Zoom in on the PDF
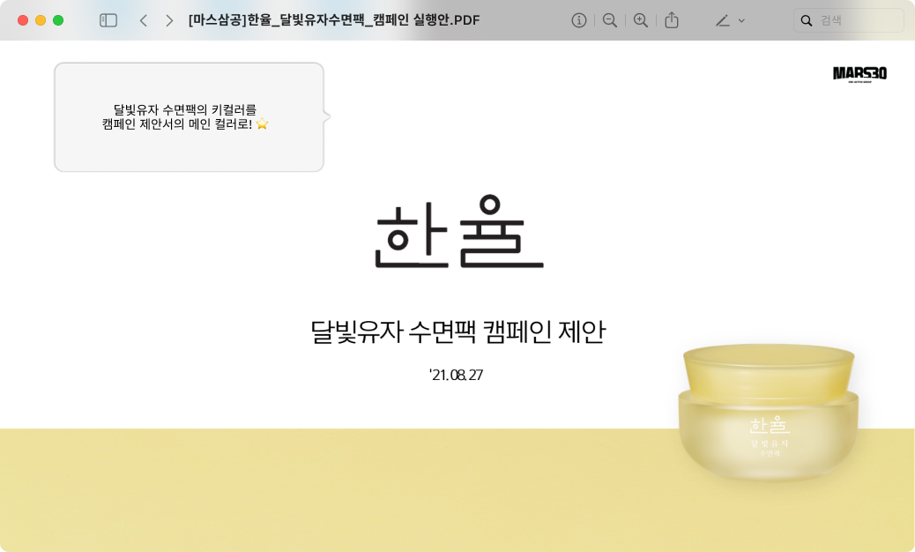Viewport: 915px width, 552px height. coord(641,20)
